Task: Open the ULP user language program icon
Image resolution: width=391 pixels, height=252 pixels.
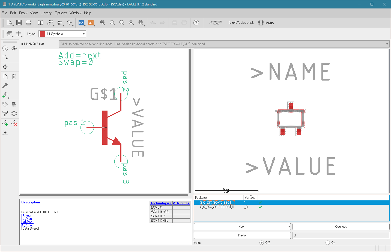Action: click(x=91, y=23)
